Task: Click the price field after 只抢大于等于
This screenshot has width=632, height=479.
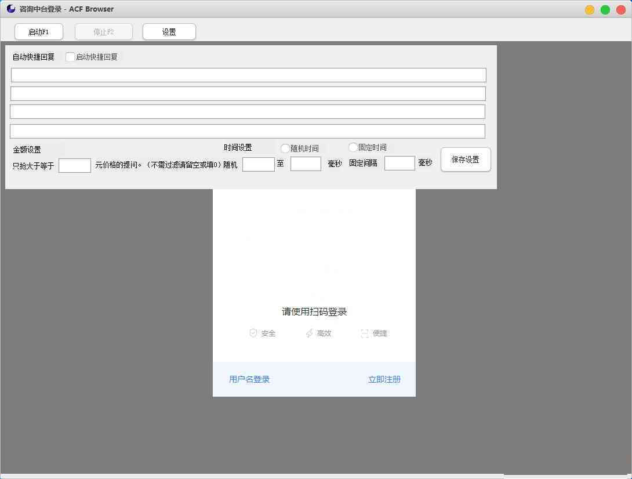Action: [74, 165]
